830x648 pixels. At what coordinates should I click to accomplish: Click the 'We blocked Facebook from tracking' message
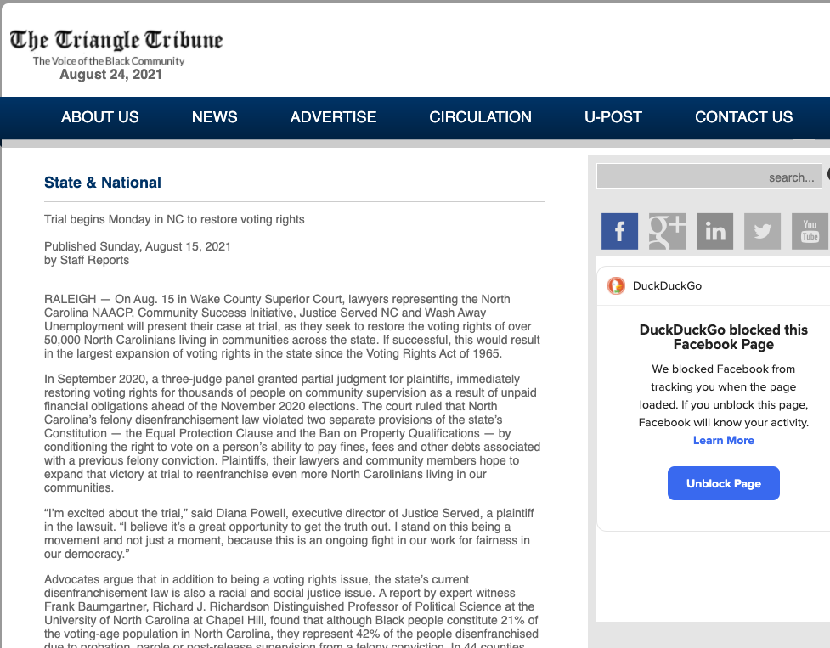[724, 396]
